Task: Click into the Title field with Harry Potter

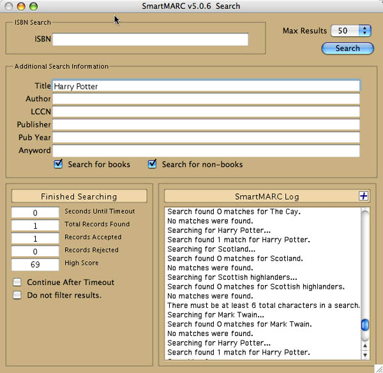Action: point(206,86)
